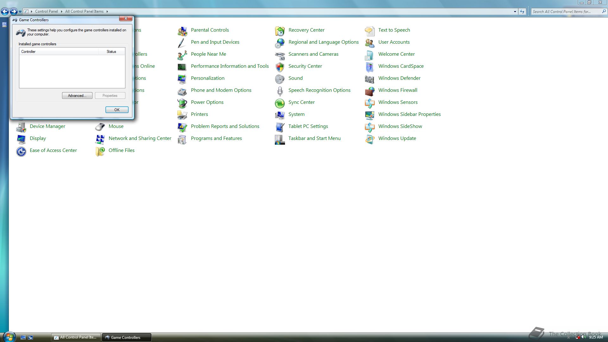Open the Programs and Features icon
This screenshot has height=342, width=608.
pyautogui.click(x=182, y=139)
